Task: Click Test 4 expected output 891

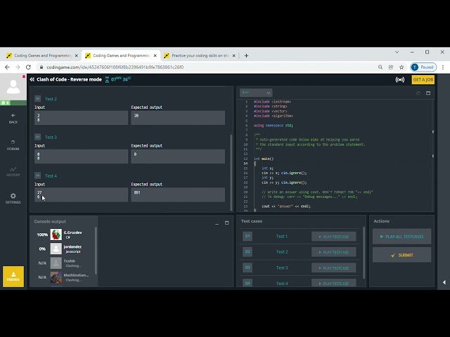Action: (x=178, y=194)
